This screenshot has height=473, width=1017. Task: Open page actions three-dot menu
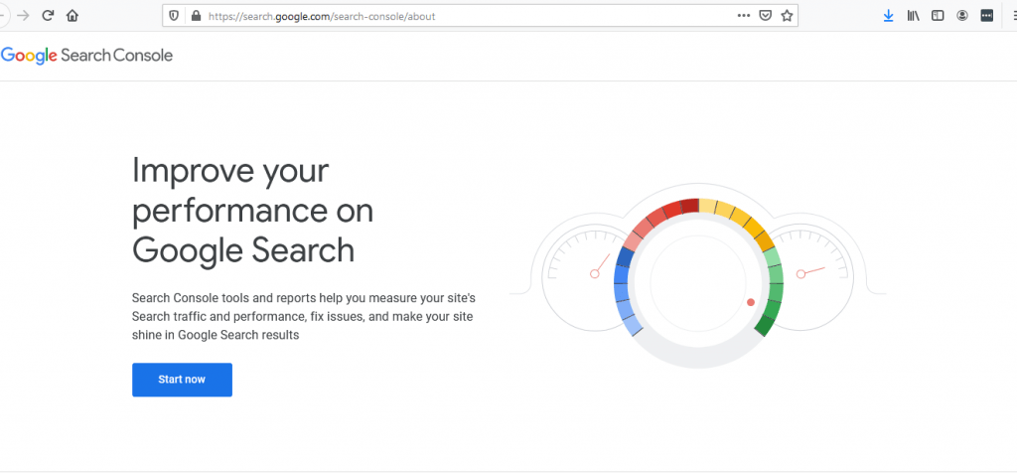743,16
